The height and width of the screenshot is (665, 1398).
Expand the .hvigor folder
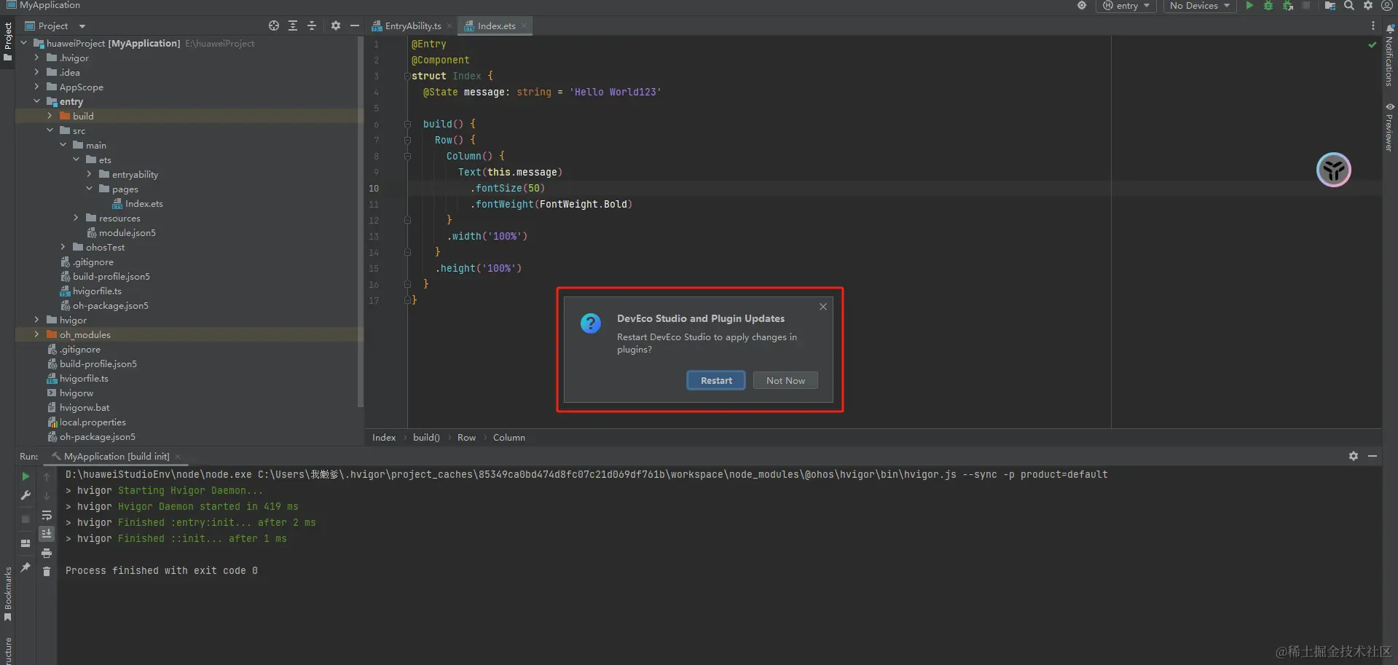point(36,58)
